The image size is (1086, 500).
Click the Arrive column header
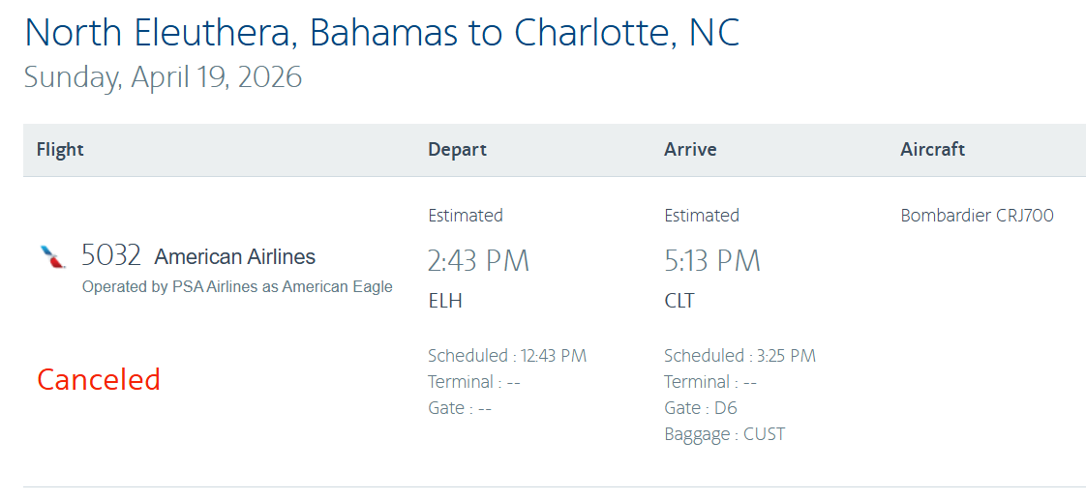point(690,150)
